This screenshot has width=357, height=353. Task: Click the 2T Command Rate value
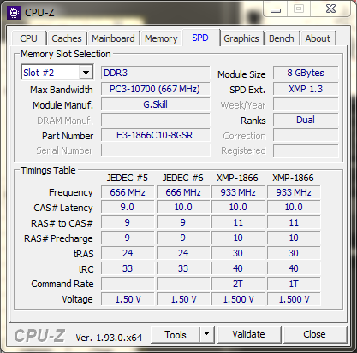tap(238, 284)
